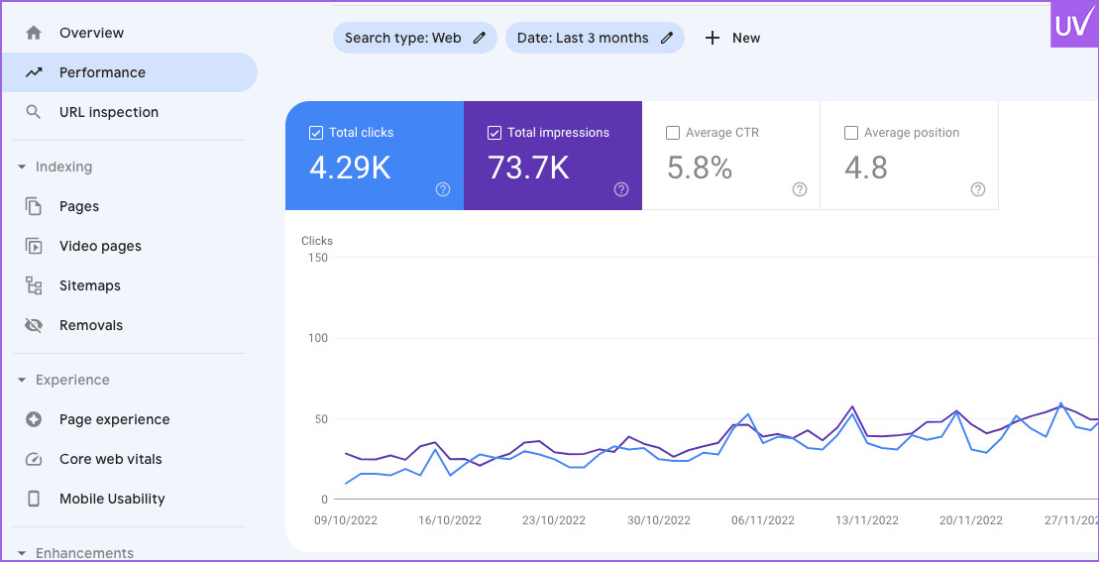Click the UV logo in corner
Screen dimensions: 1099x562
(x=1073, y=25)
